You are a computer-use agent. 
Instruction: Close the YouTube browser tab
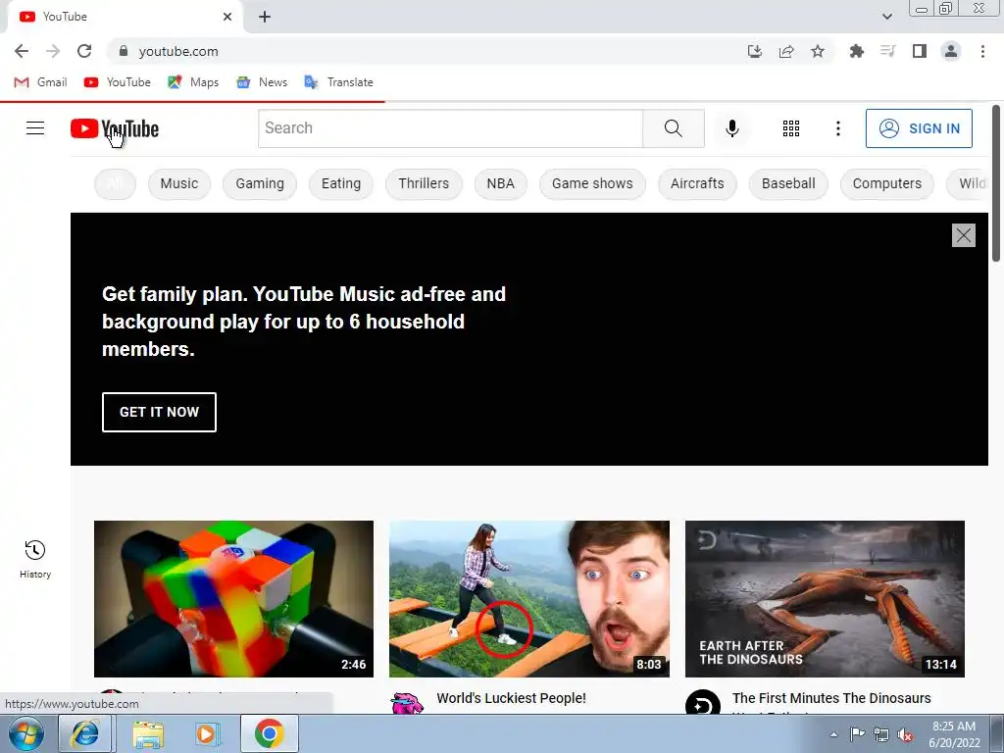pyautogui.click(x=227, y=17)
